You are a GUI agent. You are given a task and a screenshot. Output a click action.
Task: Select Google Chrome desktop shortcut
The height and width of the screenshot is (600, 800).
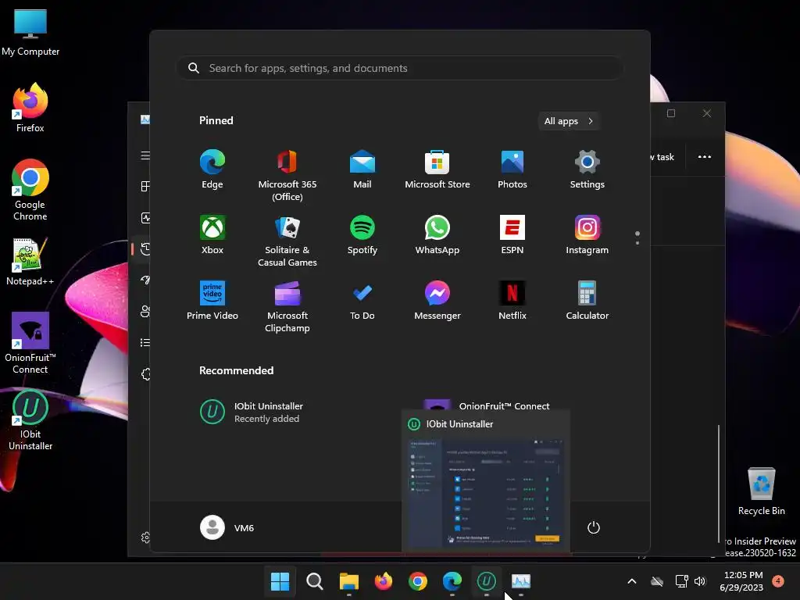click(30, 190)
